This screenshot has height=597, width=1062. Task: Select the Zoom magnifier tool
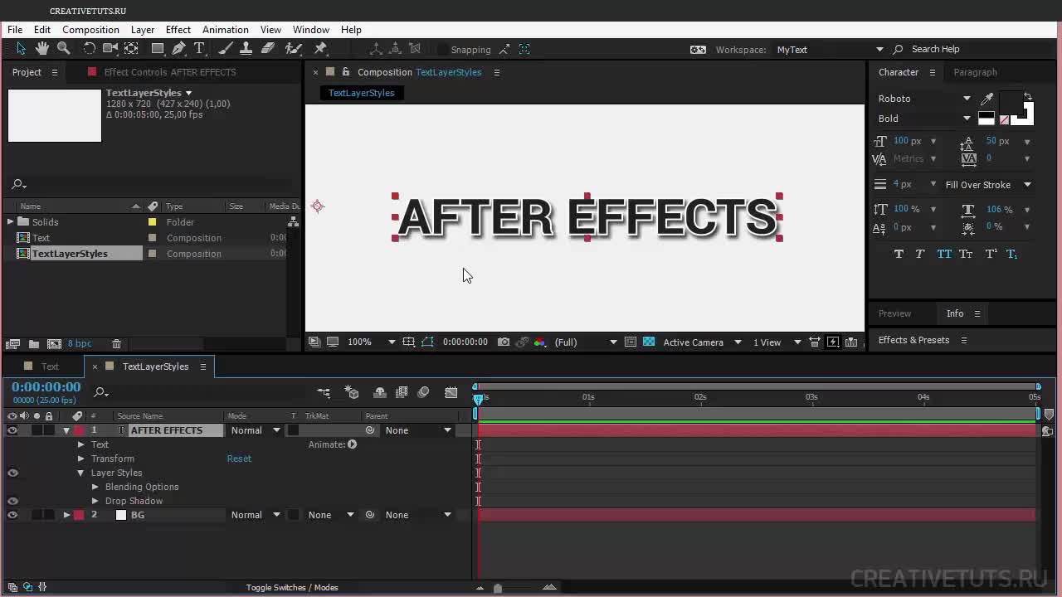[x=64, y=49]
